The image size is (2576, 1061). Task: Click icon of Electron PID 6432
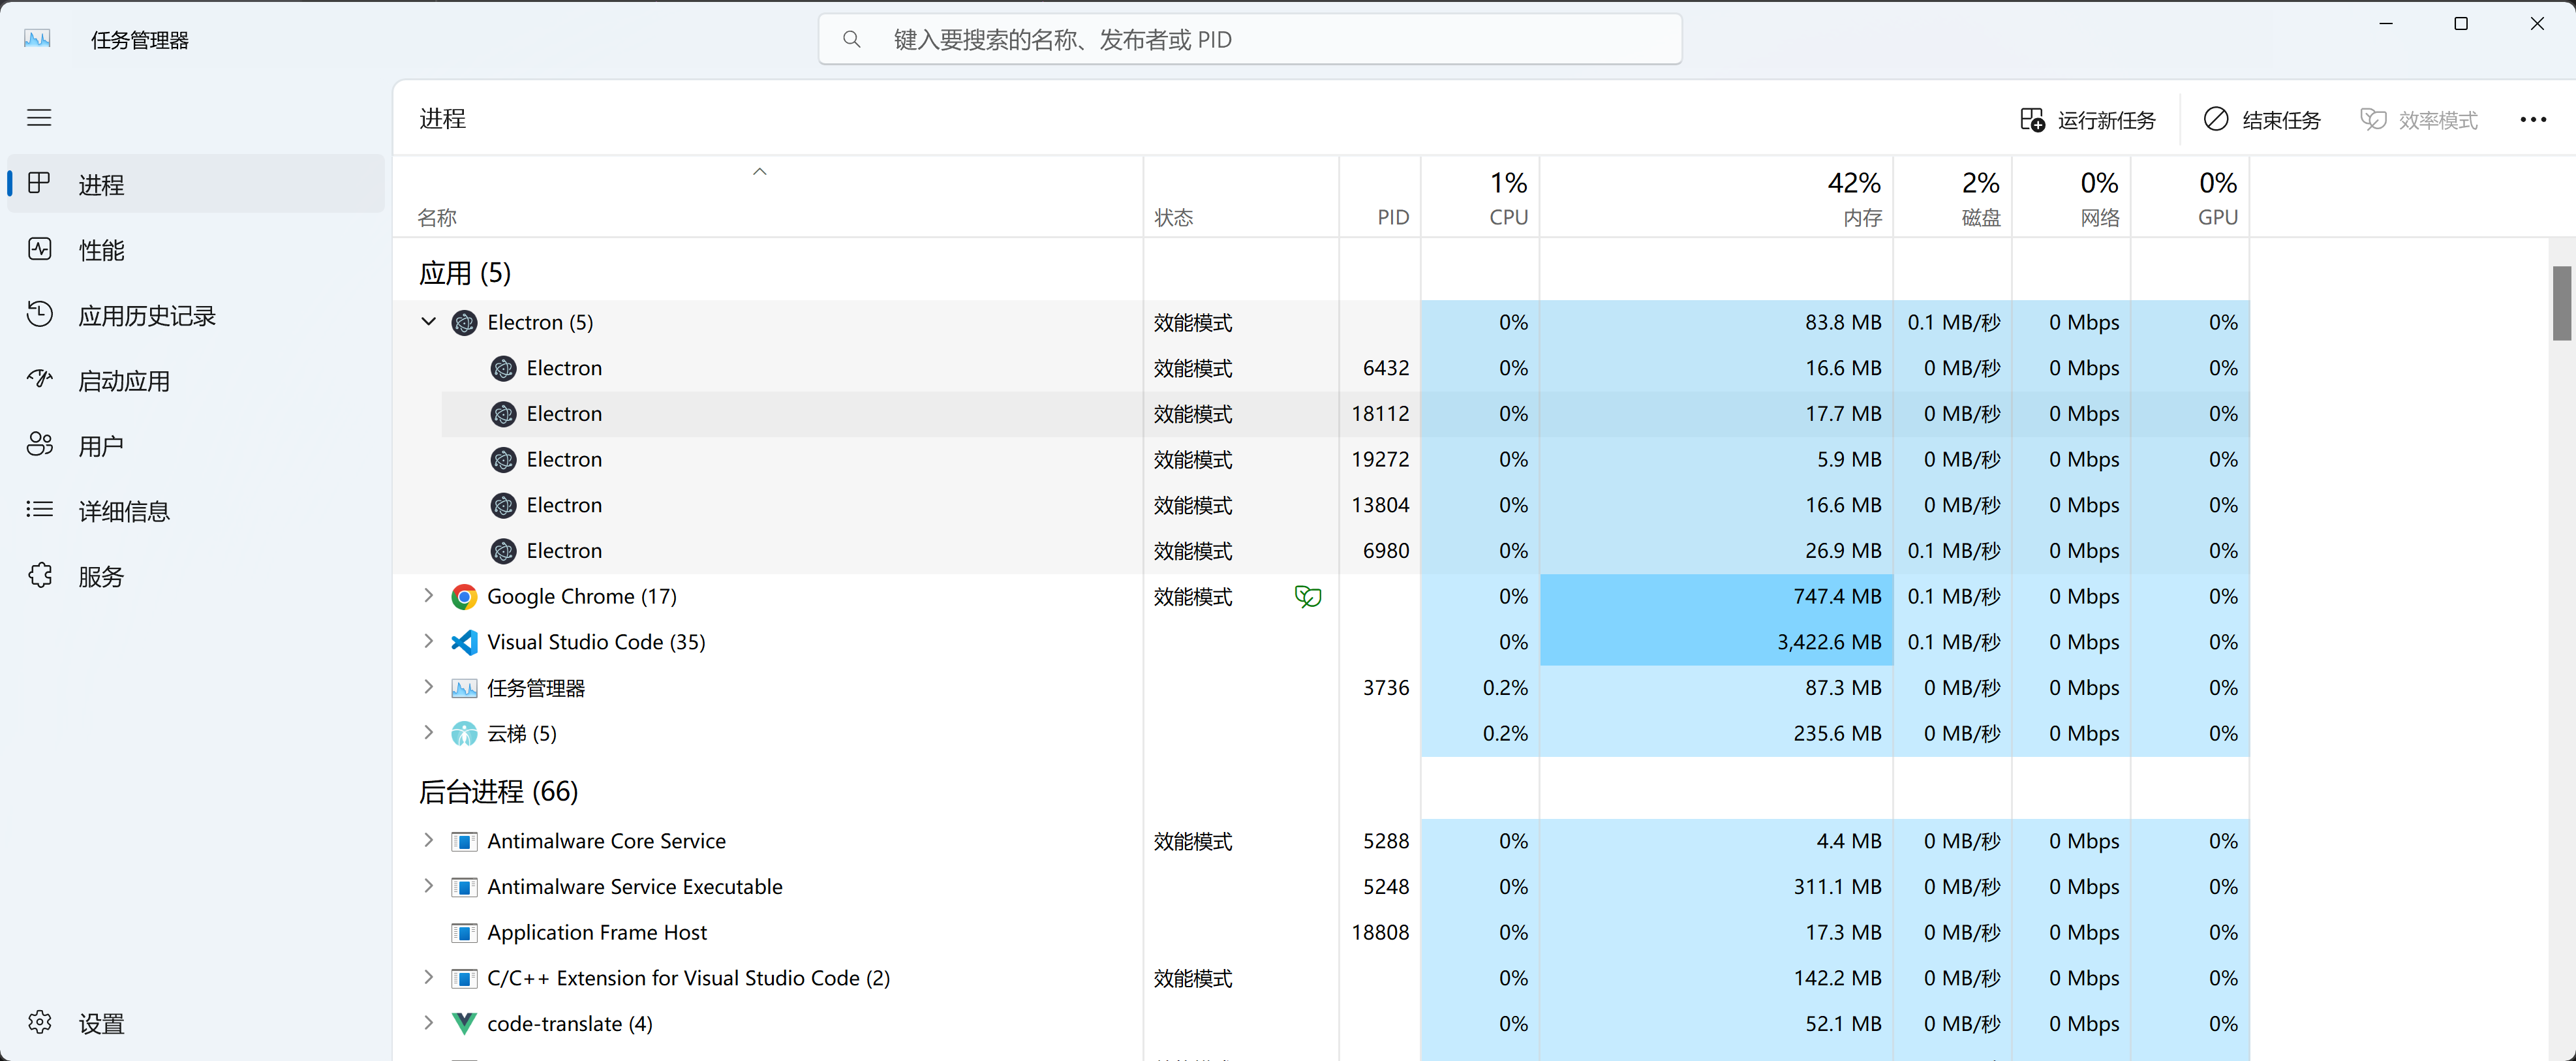(504, 368)
